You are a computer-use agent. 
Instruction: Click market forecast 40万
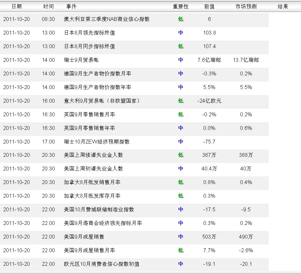pos(246,169)
